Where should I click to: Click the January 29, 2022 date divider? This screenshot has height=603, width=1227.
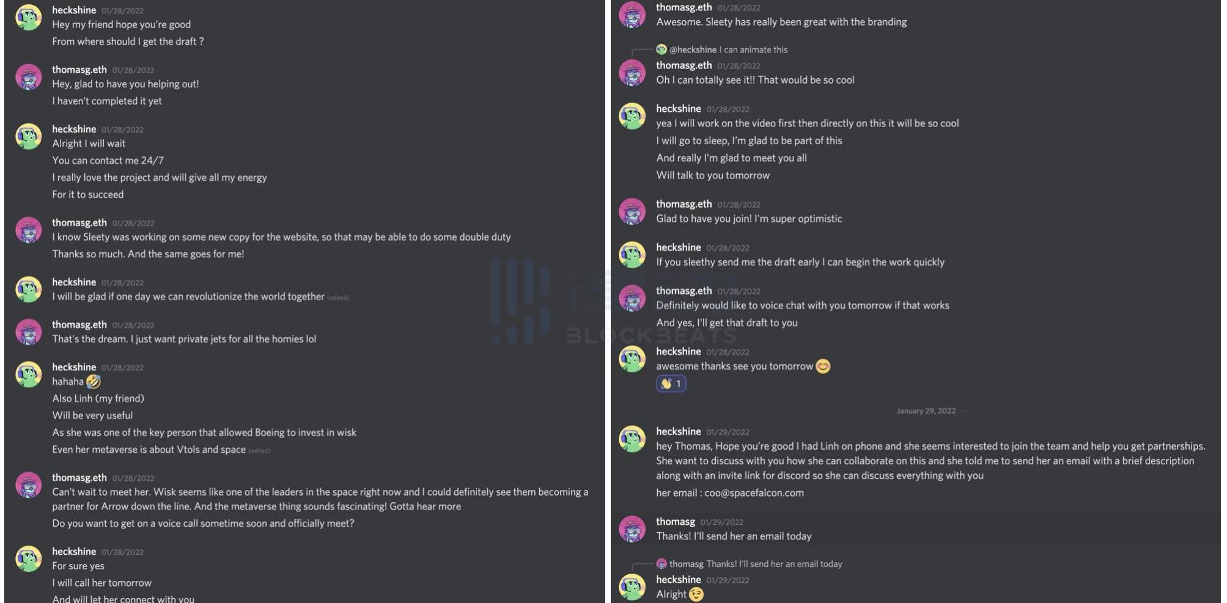(926, 411)
